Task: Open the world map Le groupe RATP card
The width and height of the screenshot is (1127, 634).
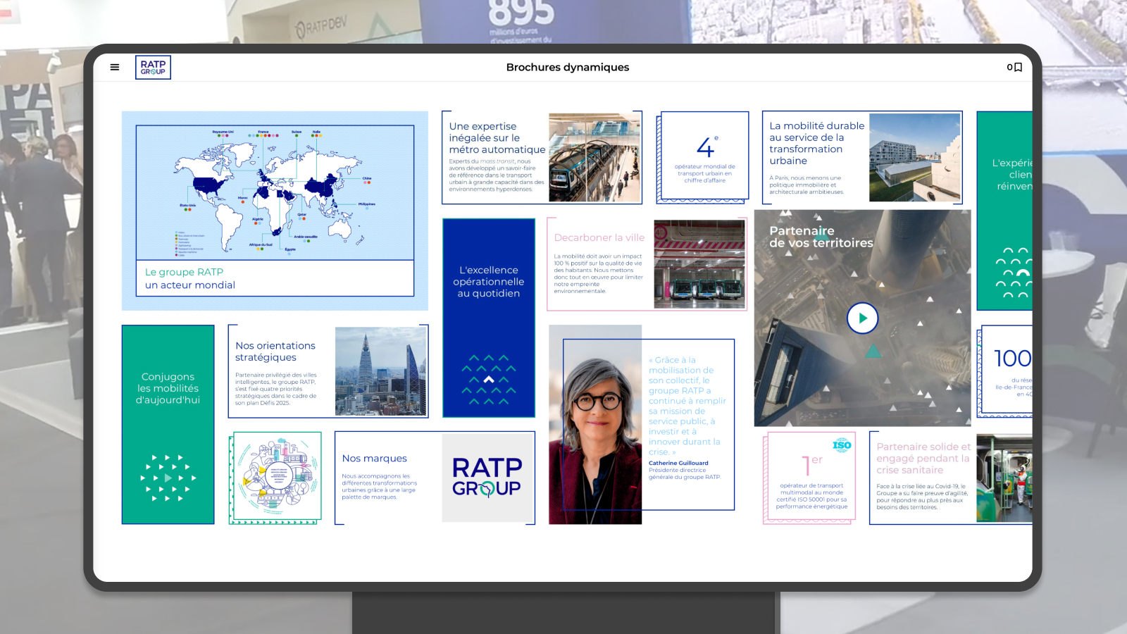Action: [x=275, y=211]
